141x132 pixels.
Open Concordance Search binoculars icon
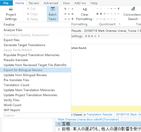coord(133,9)
